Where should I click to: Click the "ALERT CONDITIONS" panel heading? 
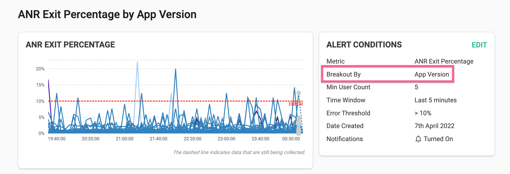click(364, 45)
